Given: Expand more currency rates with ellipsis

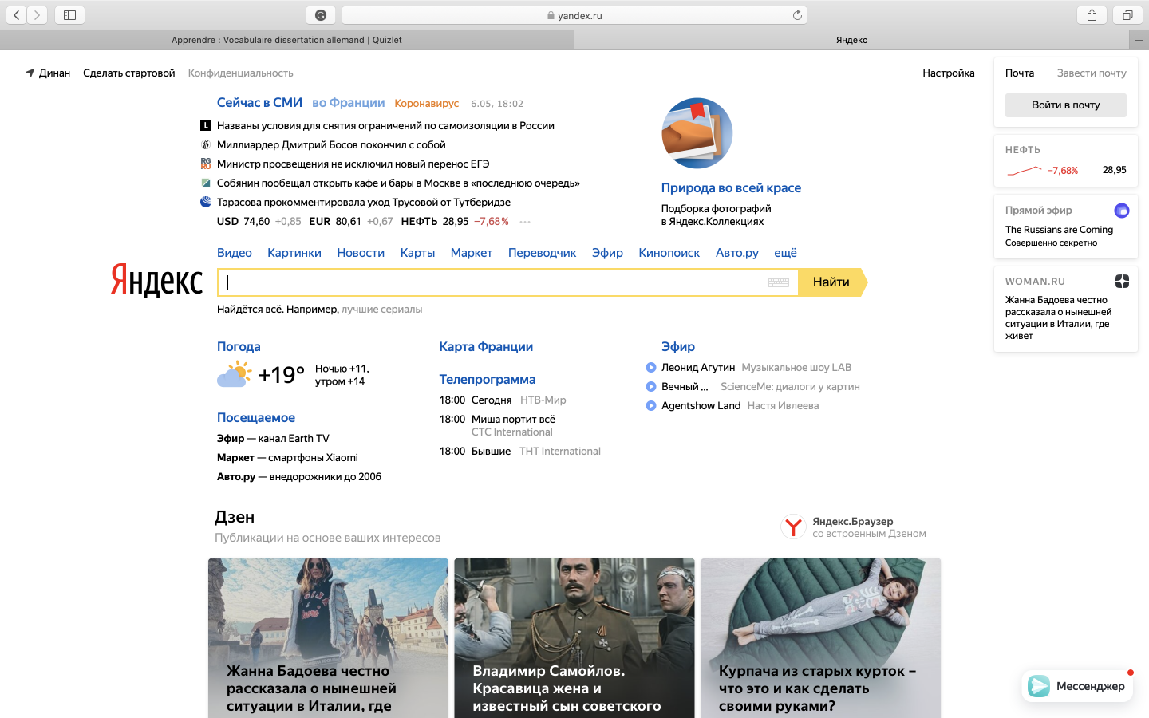Looking at the screenshot, I should pyautogui.click(x=524, y=222).
